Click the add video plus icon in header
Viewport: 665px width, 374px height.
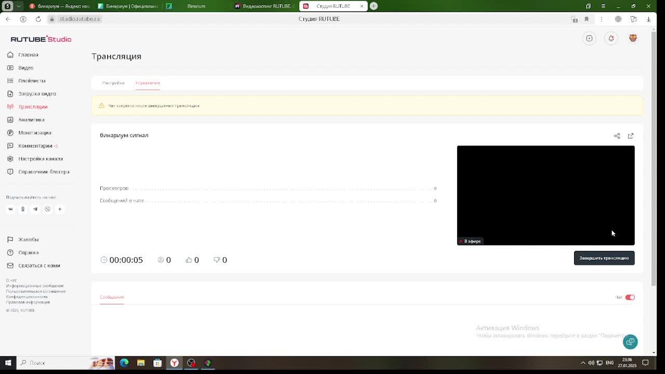[589, 38]
